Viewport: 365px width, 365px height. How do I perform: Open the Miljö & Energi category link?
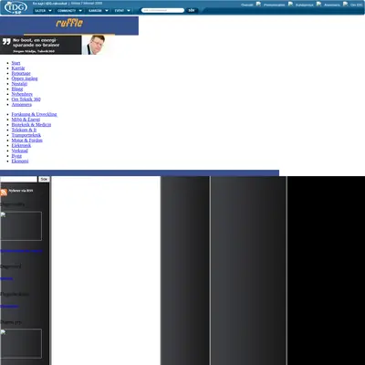(26, 120)
